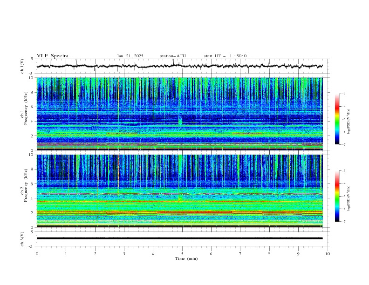Image resolution: width=369 pixels, height=285 pixels.
Task: Click the "Time (min)" axis label
Action: [x=186, y=258]
